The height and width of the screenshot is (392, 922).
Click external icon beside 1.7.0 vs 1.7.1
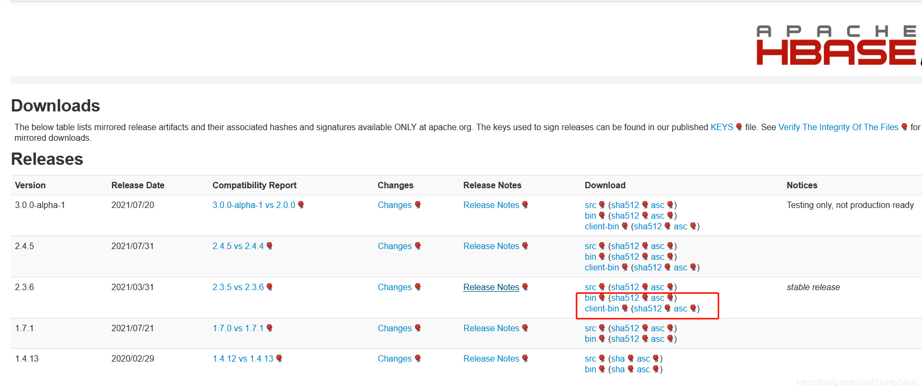(269, 328)
